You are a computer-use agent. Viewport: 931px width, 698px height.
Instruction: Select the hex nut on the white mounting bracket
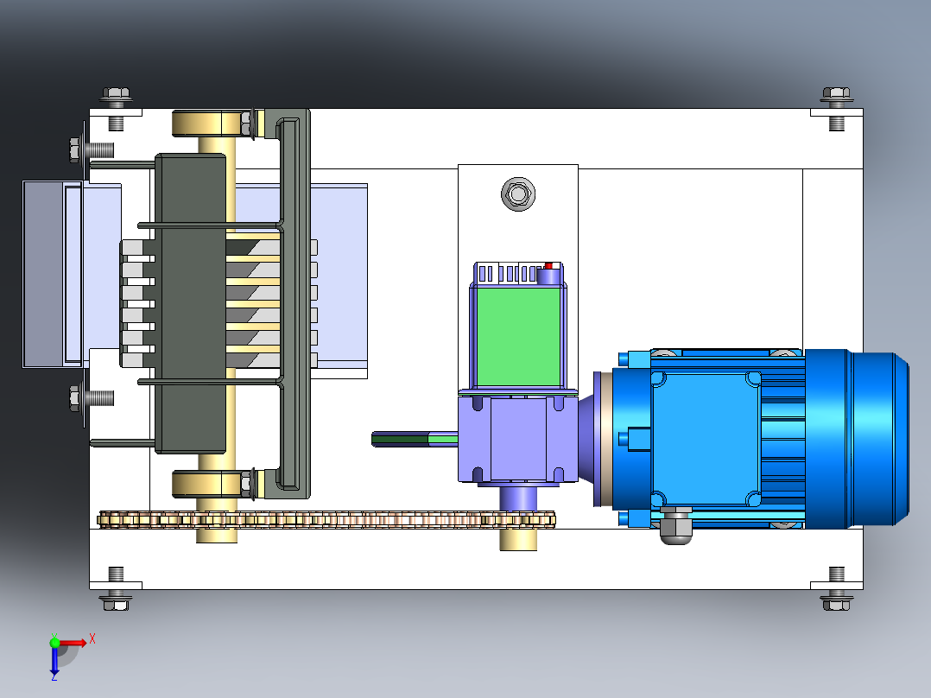click(x=518, y=194)
